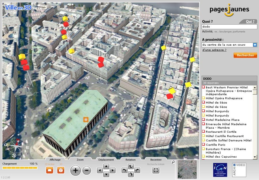
Task: Switch to 2D incliné view
Action: (x=49, y=170)
